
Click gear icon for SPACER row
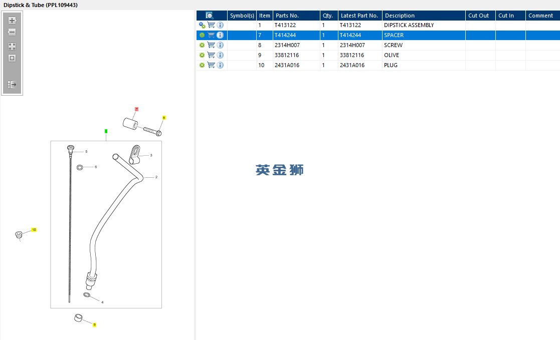(x=202, y=36)
